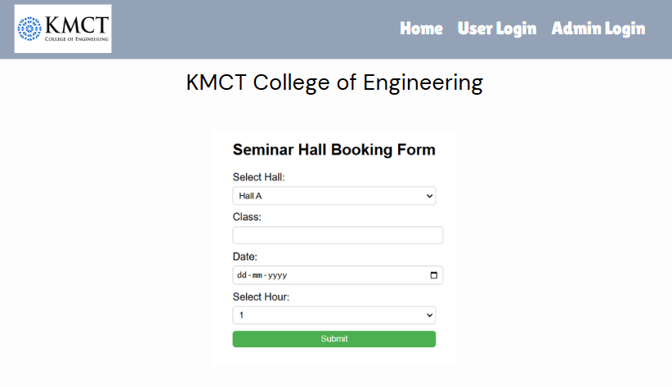
Task: Select the dd day segment in Date
Action: coord(242,275)
